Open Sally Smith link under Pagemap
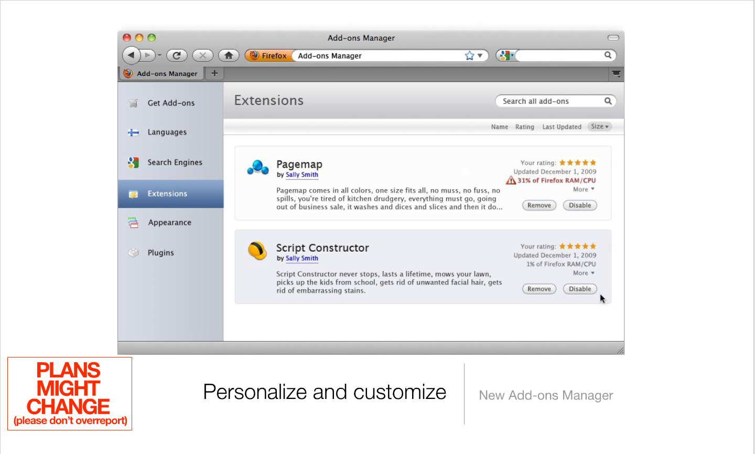The width and height of the screenshot is (755, 454). [302, 175]
